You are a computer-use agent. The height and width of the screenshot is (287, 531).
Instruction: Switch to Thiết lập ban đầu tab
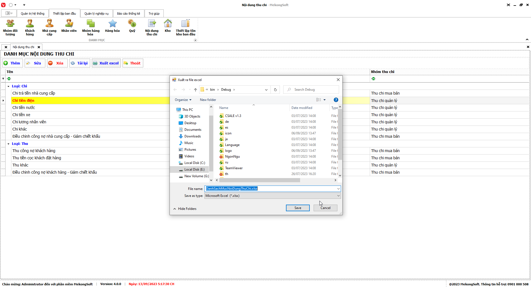click(x=64, y=14)
